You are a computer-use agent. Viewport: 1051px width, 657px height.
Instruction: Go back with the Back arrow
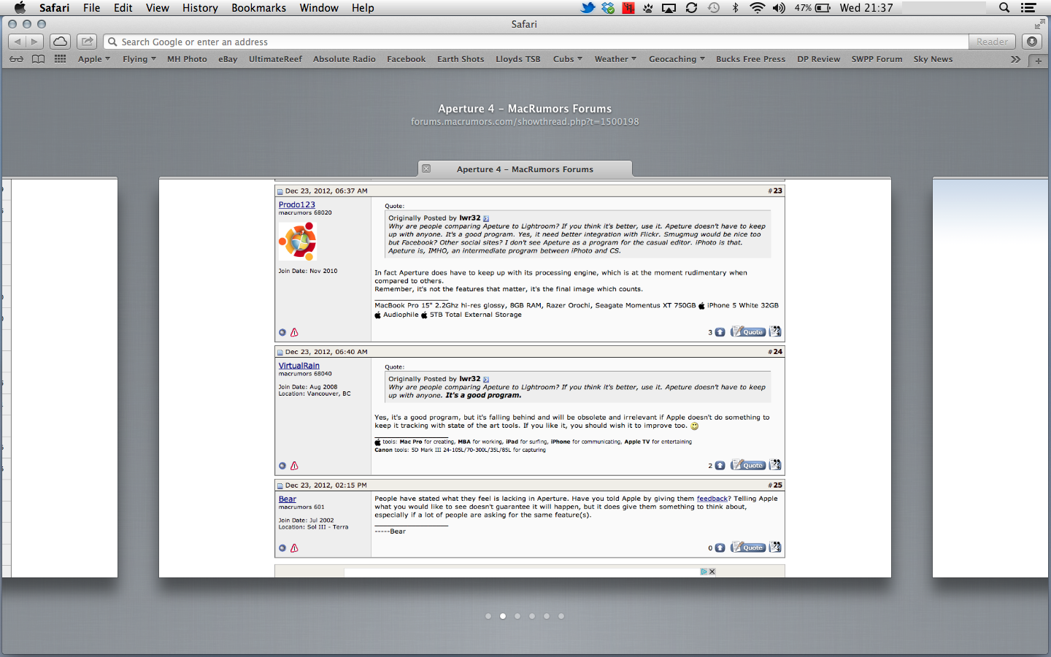tap(18, 42)
